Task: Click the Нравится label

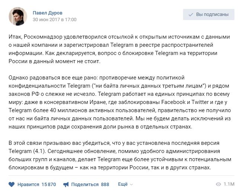Action: [x=28, y=185]
